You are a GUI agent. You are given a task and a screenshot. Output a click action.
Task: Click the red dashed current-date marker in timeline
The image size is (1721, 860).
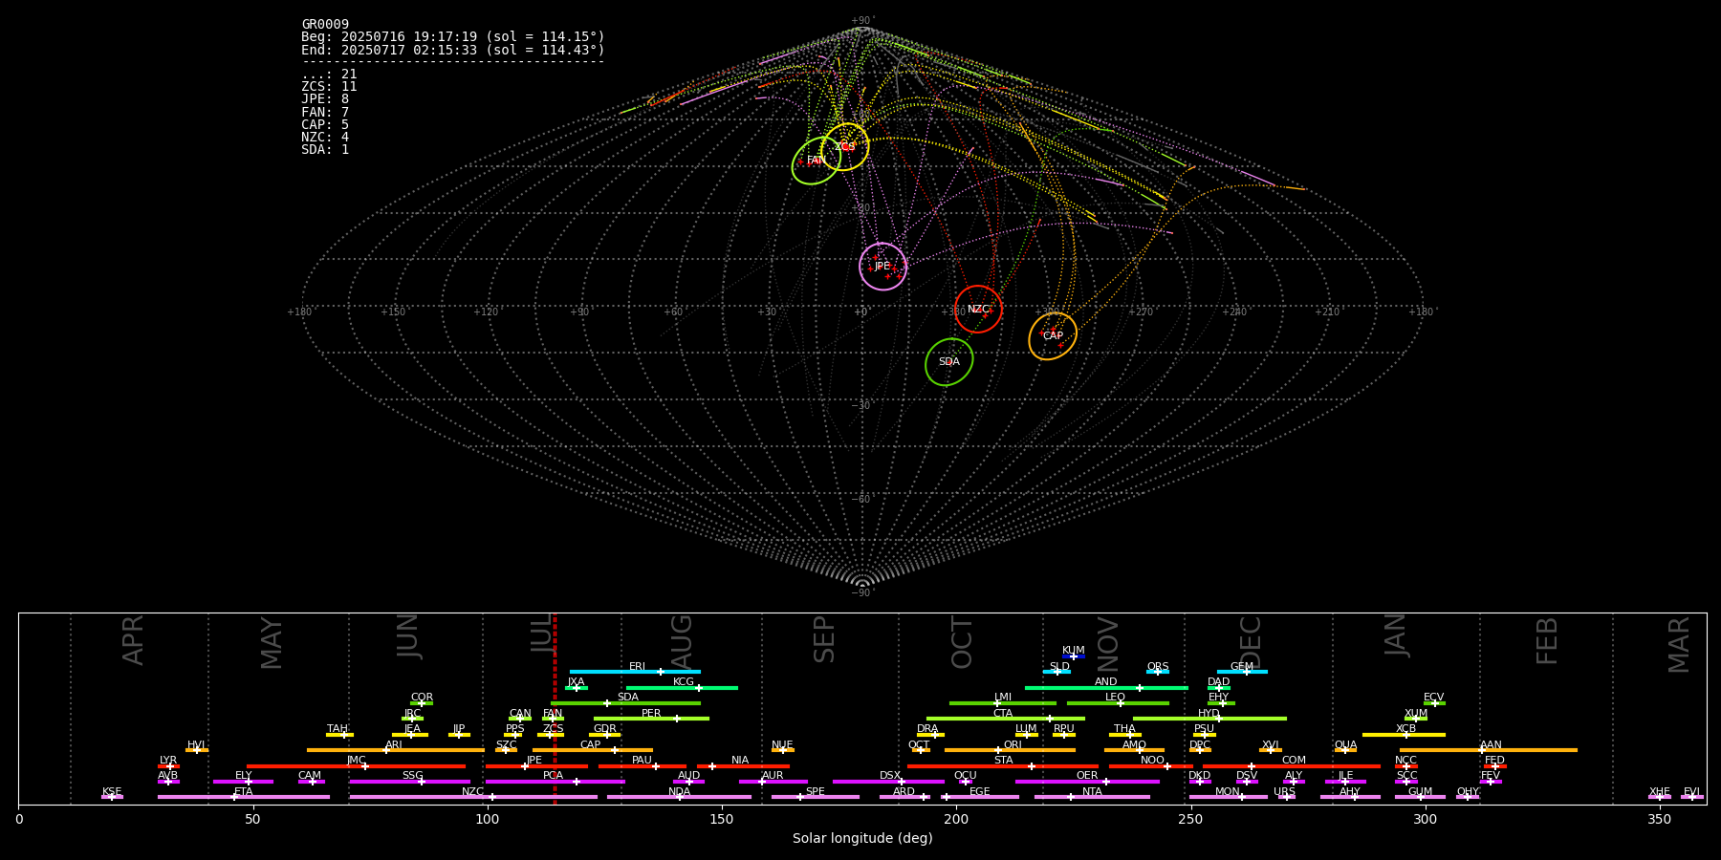[x=555, y=708]
